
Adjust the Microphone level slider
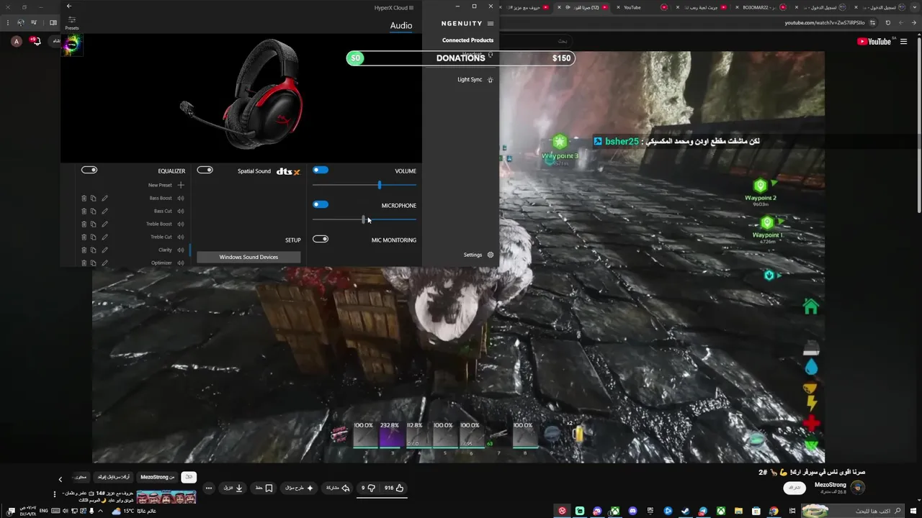364,220
